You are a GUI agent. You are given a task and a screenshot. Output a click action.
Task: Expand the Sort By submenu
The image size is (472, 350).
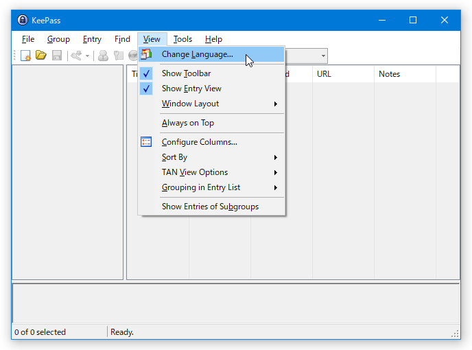(211, 157)
